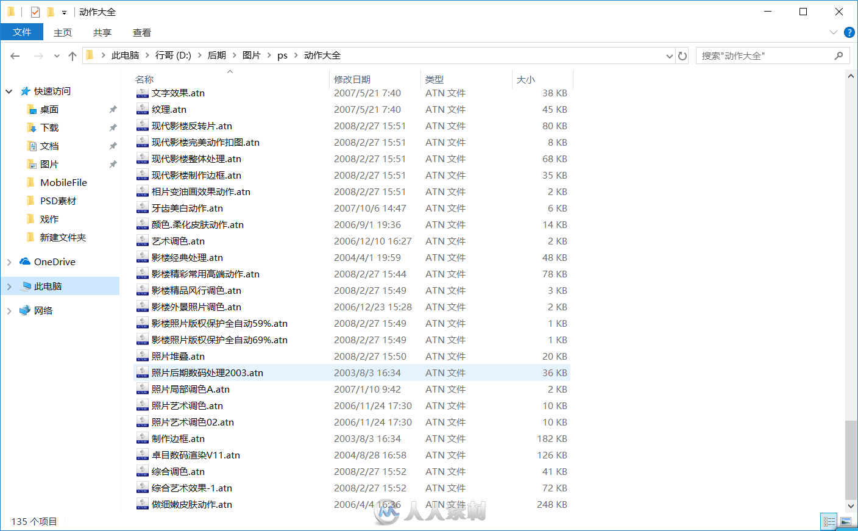Refresh the folder with the refresh icon
The height and width of the screenshot is (531, 858).
pyautogui.click(x=682, y=56)
